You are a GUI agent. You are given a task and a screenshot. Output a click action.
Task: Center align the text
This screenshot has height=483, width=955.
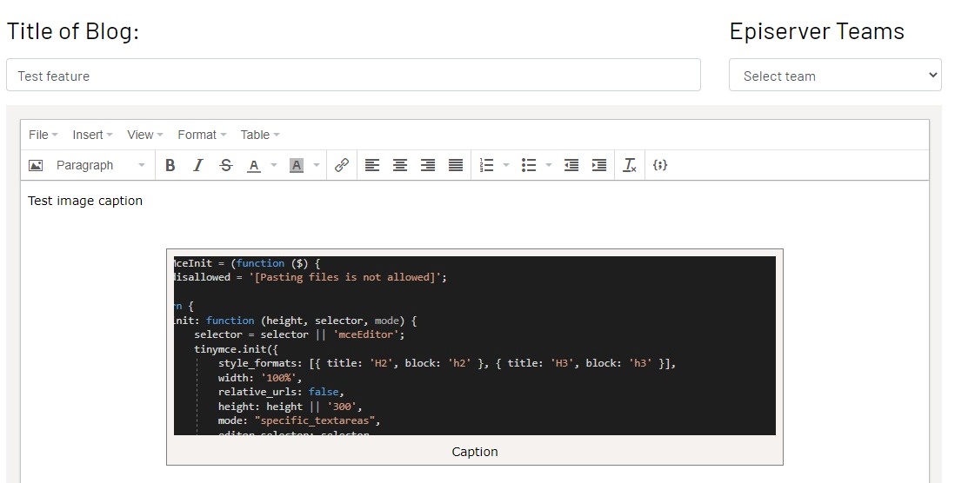(400, 165)
